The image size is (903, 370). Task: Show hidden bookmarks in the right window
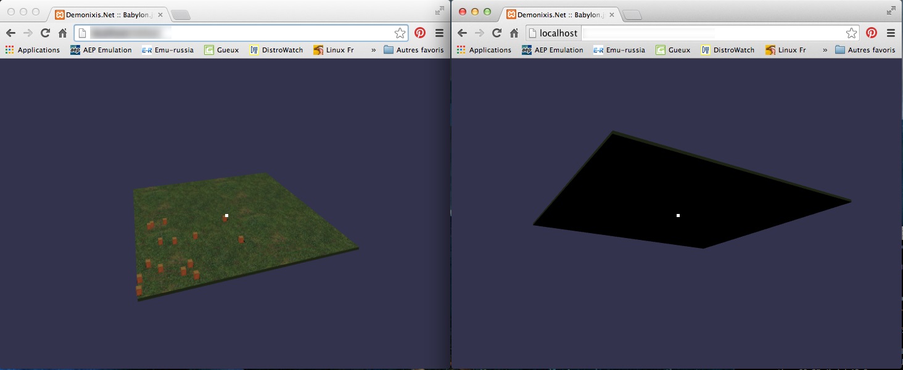825,50
